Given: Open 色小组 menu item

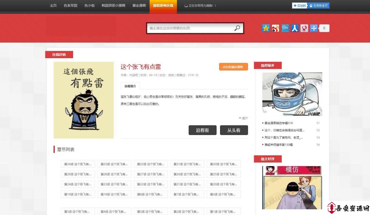Looking at the screenshot, I should tap(89, 5).
